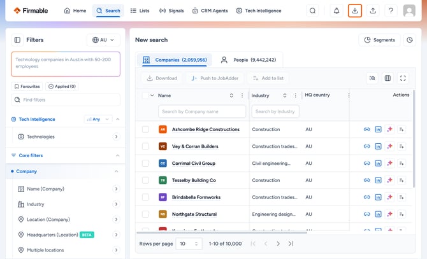Open the Brindabella Formworks company link
Image resolution: width=427 pixels, height=259 pixels.
coord(196,197)
